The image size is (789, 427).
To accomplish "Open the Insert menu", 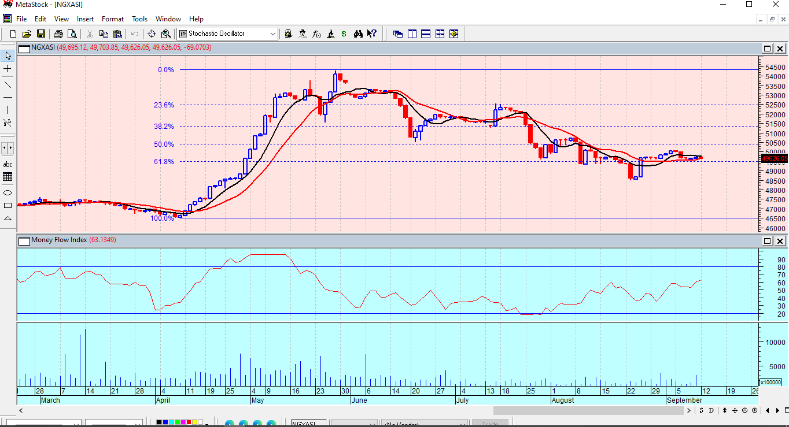I will coord(85,19).
